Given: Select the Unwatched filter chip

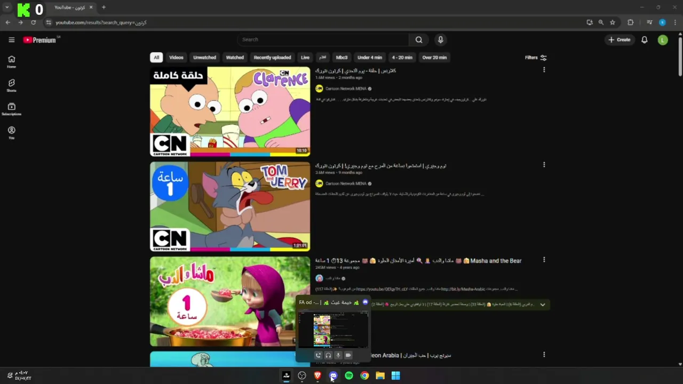Looking at the screenshot, I should click(x=204, y=58).
